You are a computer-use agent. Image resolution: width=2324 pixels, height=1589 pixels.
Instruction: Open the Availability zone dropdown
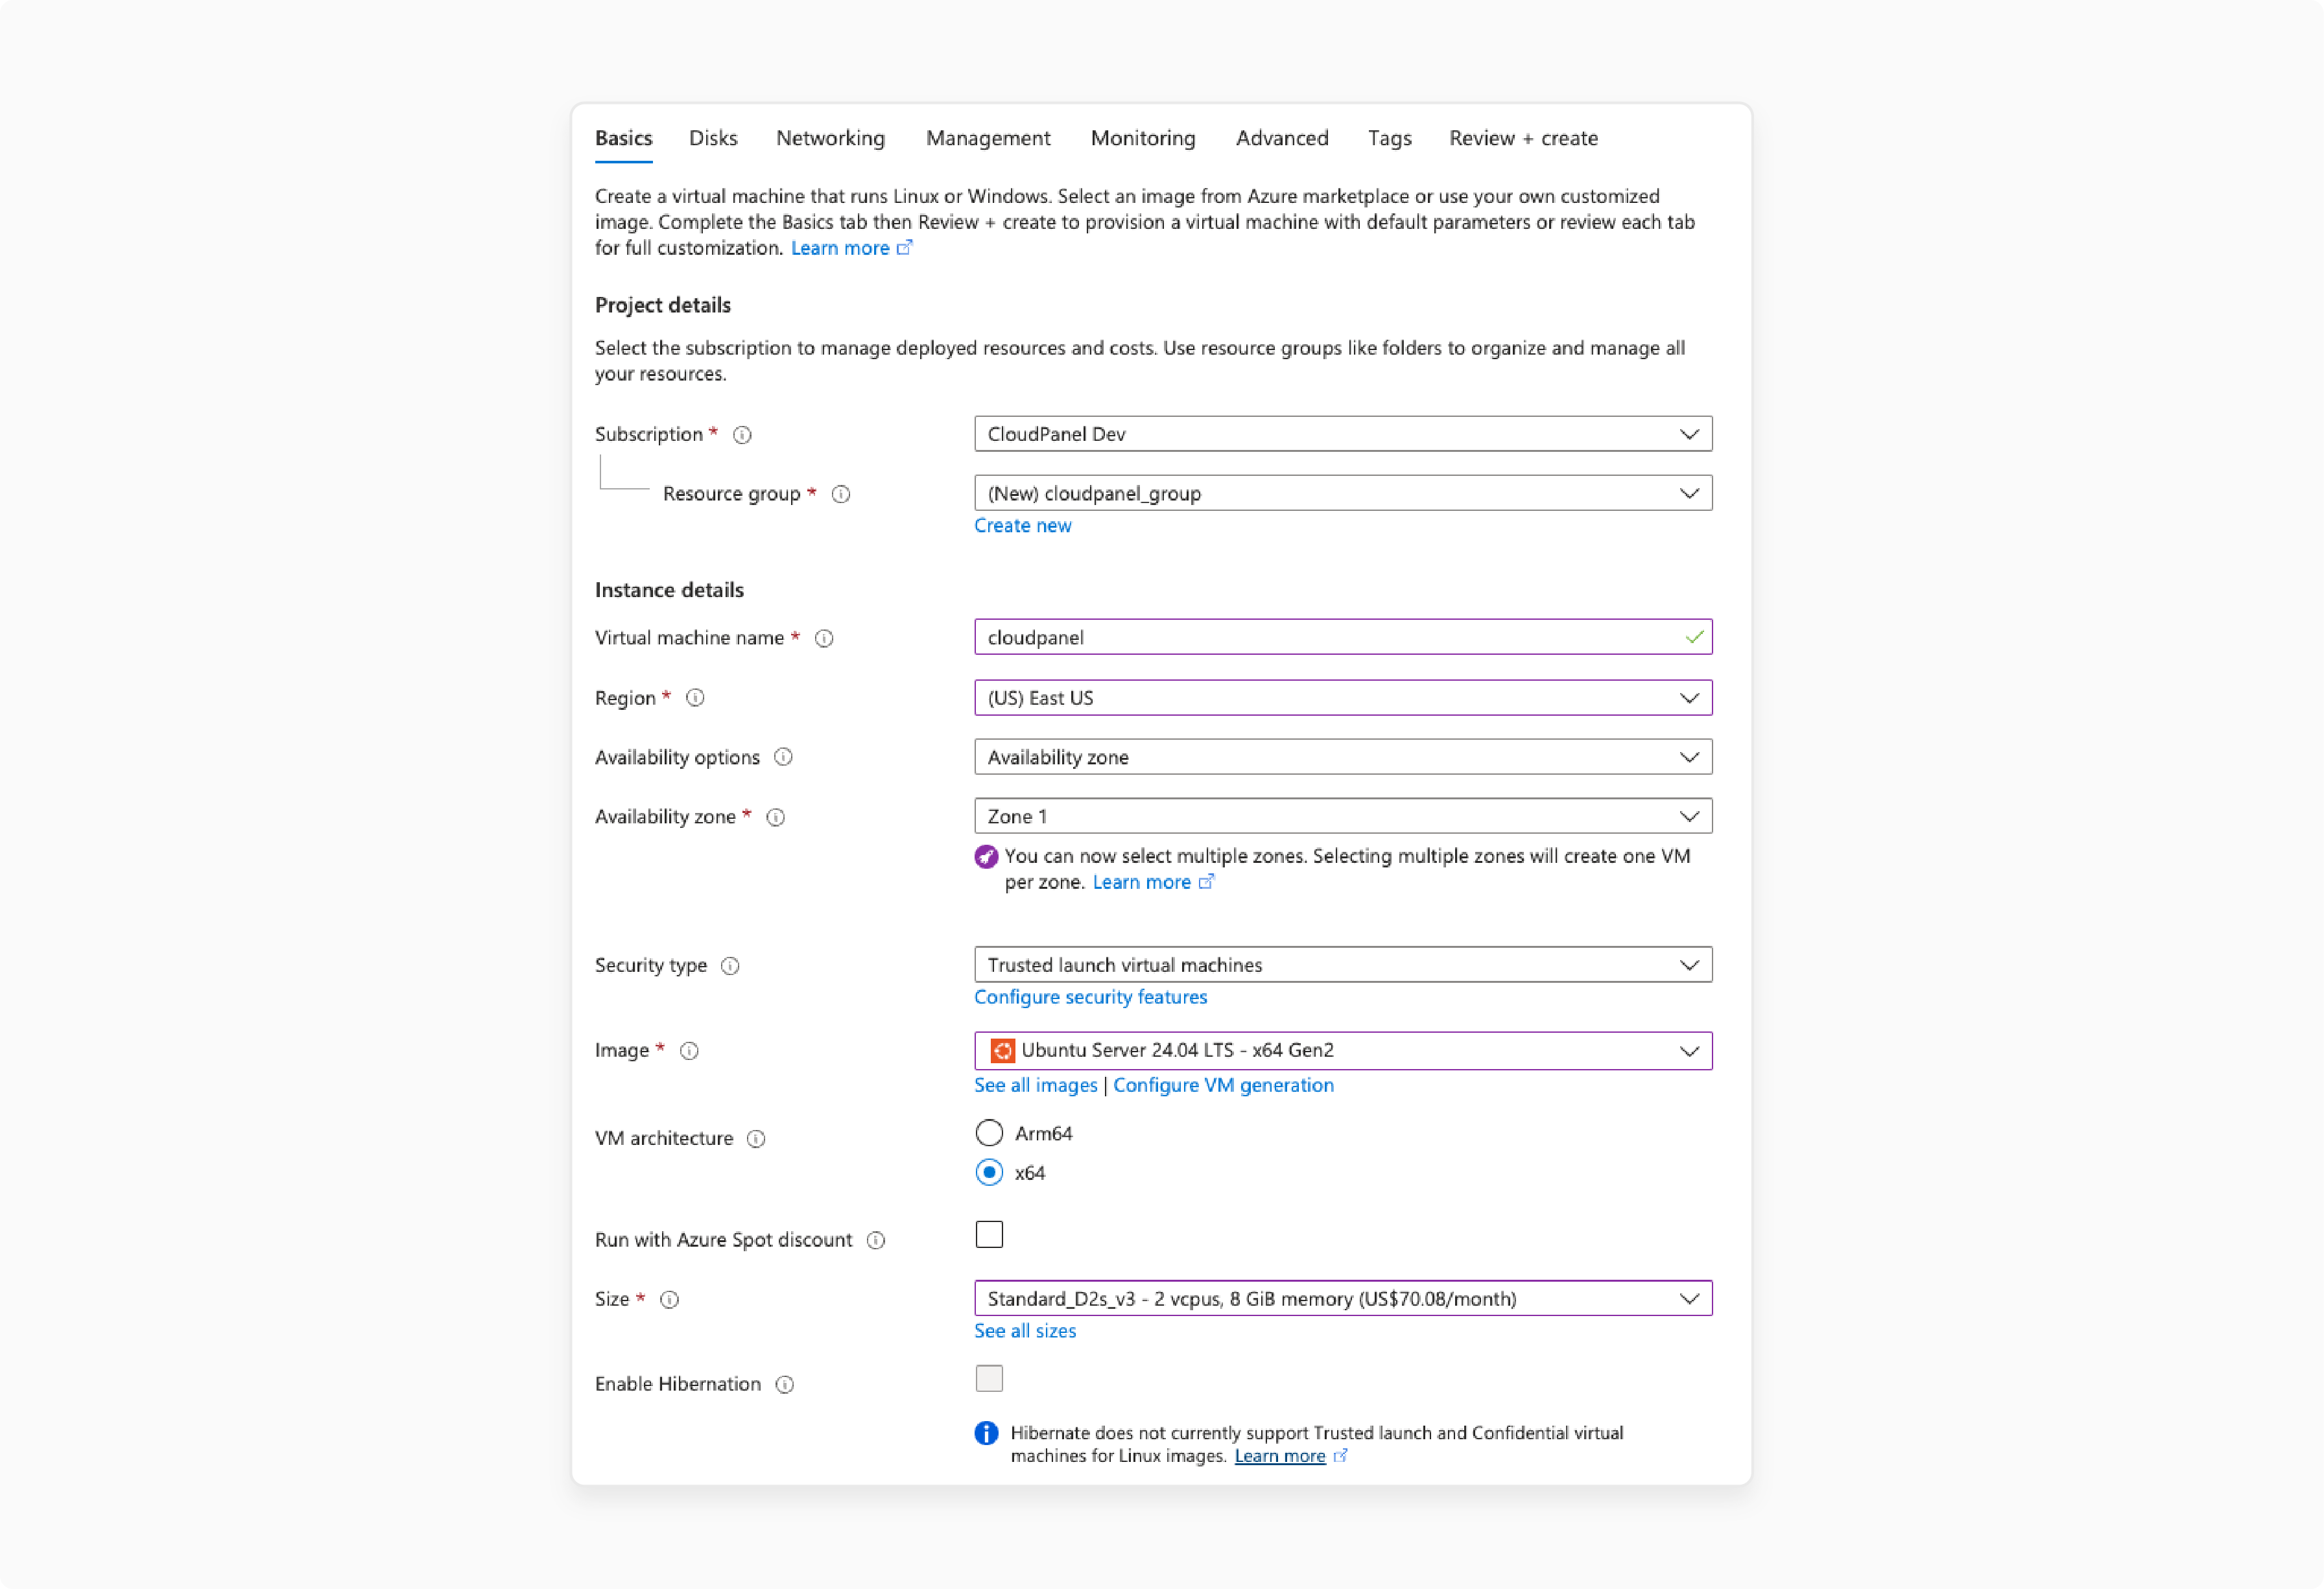pos(1343,816)
